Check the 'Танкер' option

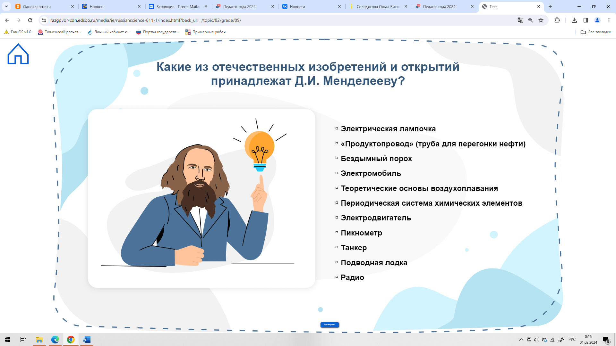click(337, 247)
